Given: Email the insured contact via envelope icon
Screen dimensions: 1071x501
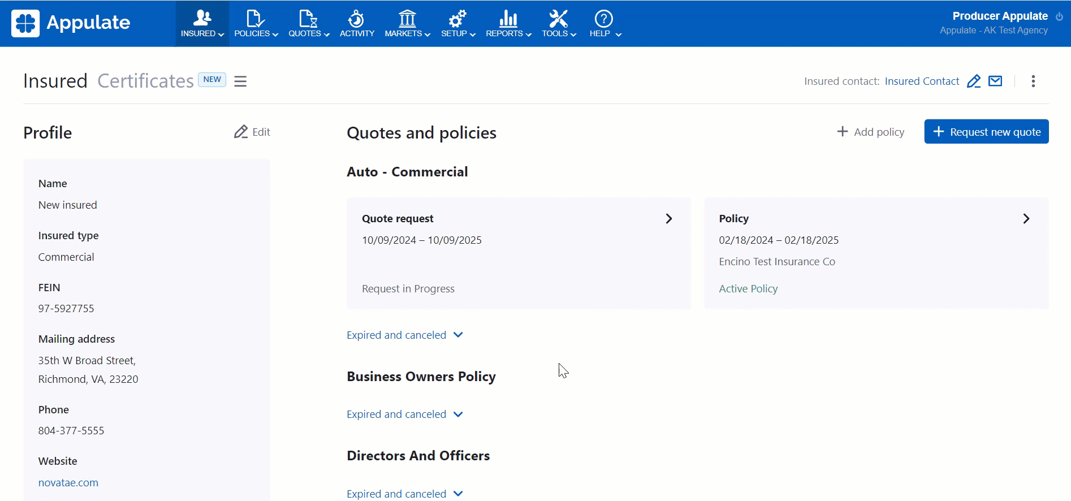Looking at the screenshot, I should pyautogui.click(x=995, y=81).
